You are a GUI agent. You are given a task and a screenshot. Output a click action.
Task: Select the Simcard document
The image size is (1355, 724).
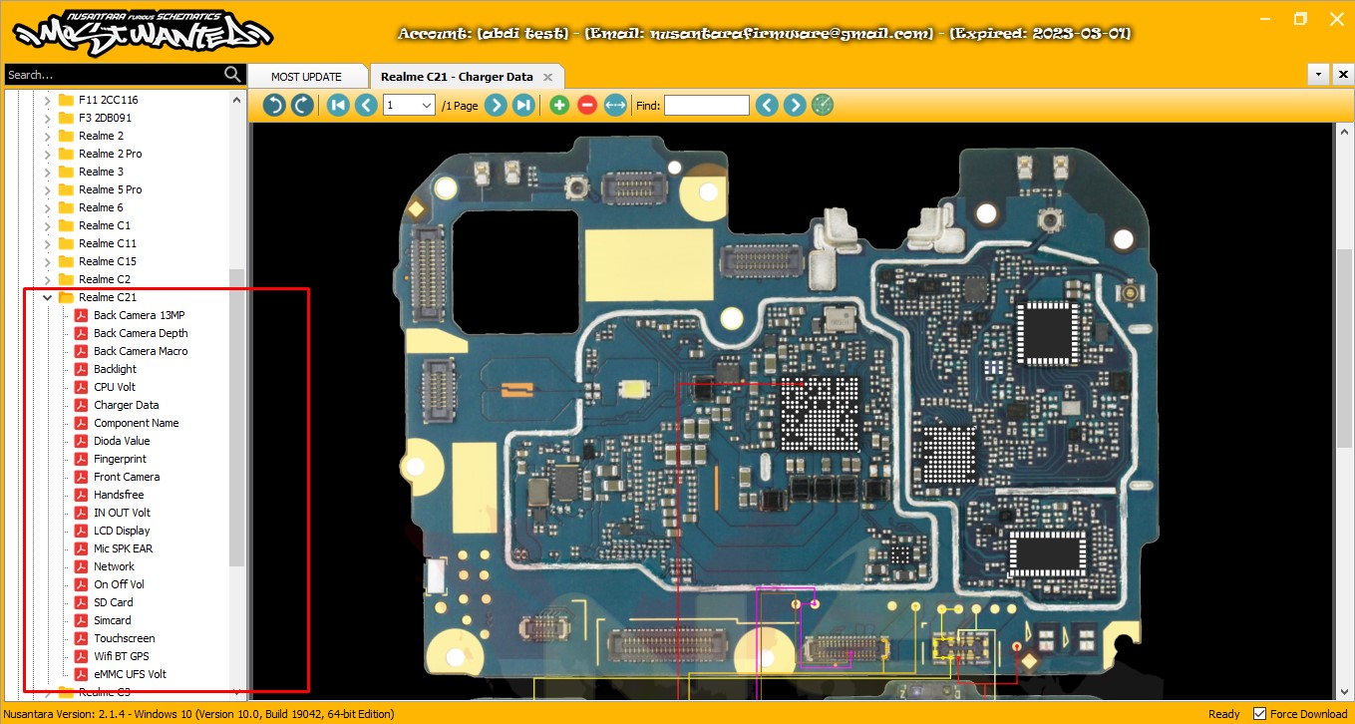[x=112, y=620]
